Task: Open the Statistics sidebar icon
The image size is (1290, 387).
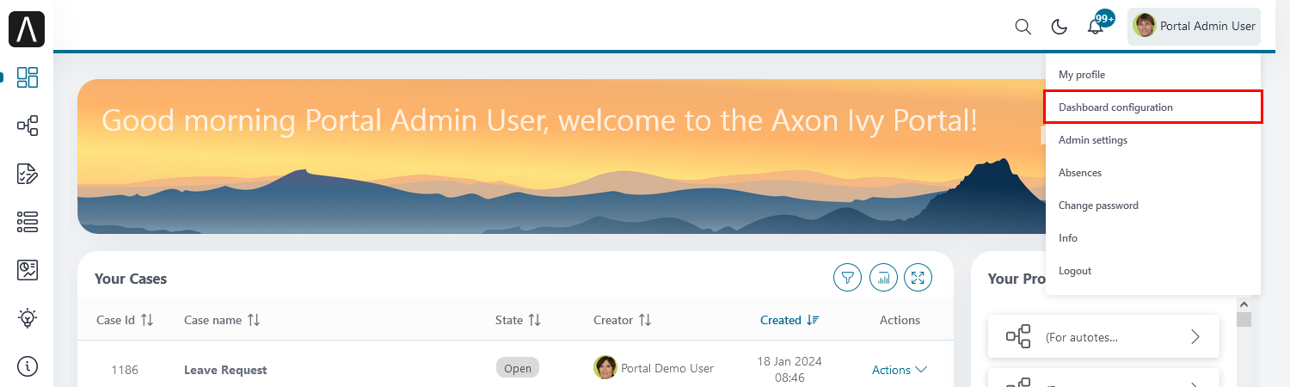Action: point(28,270)
